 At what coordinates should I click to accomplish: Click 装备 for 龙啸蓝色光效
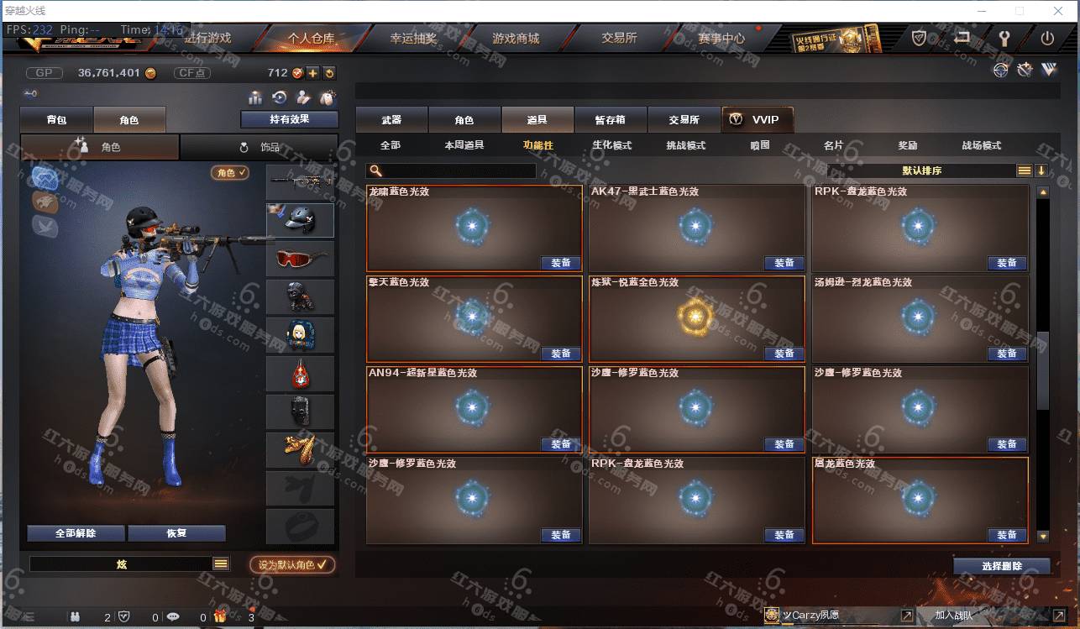561,263
